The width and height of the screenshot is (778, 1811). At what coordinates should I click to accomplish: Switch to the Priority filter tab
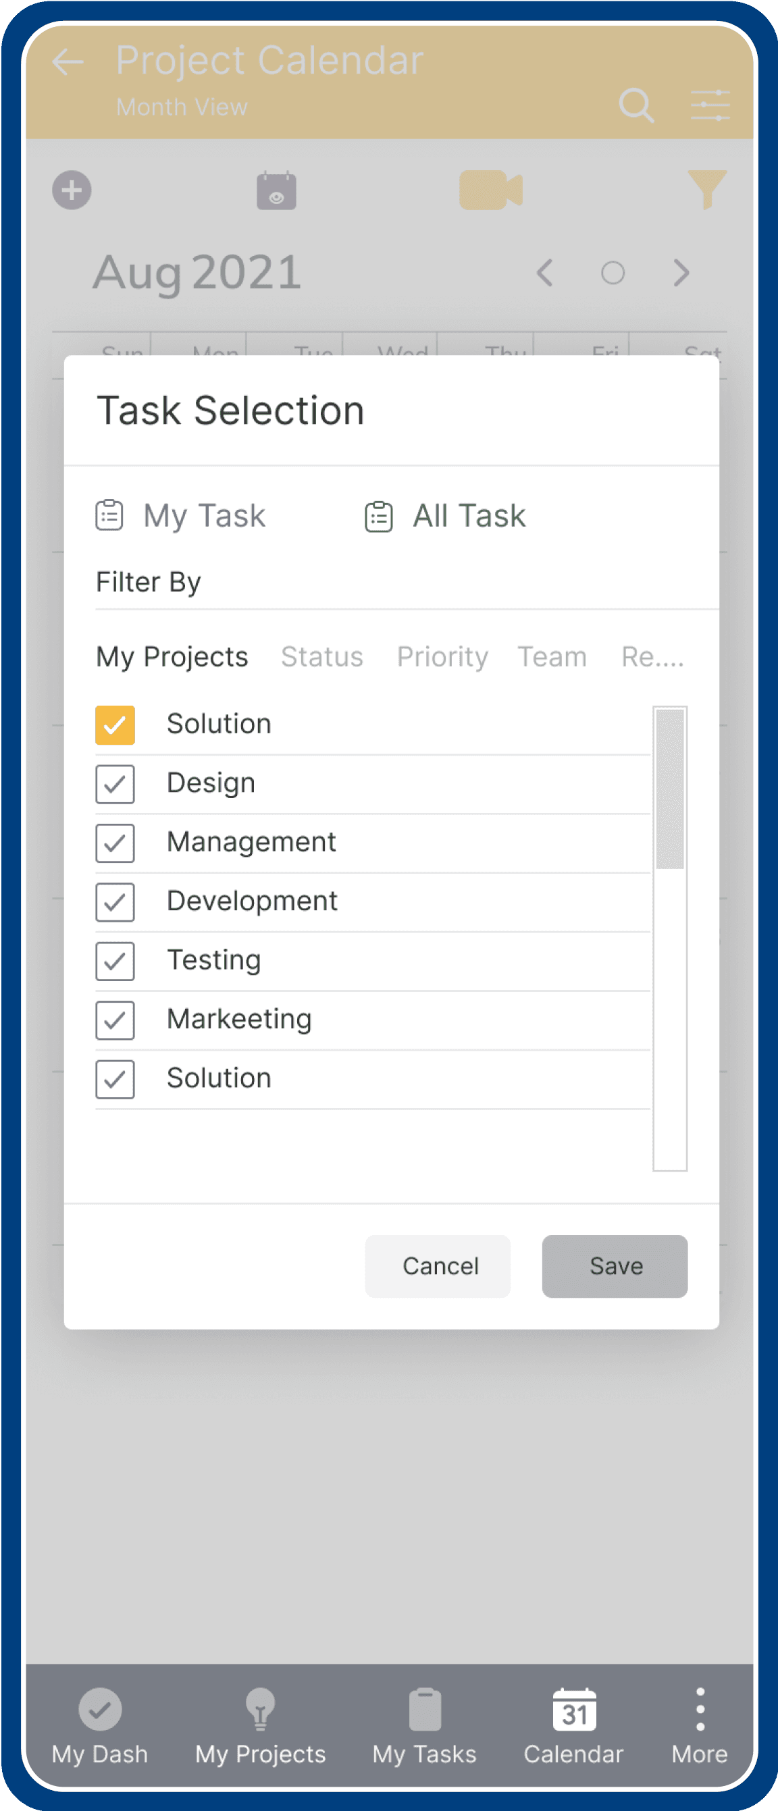(442, 656)
